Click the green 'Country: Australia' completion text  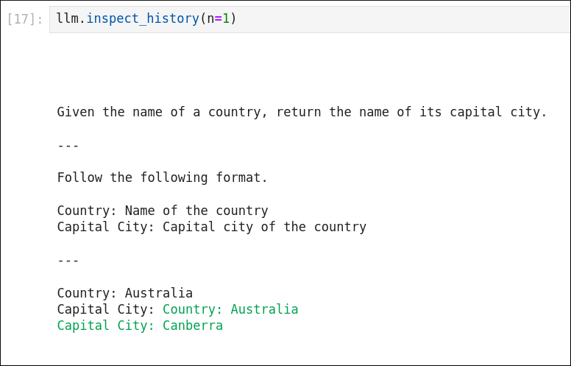click(230, 309)
